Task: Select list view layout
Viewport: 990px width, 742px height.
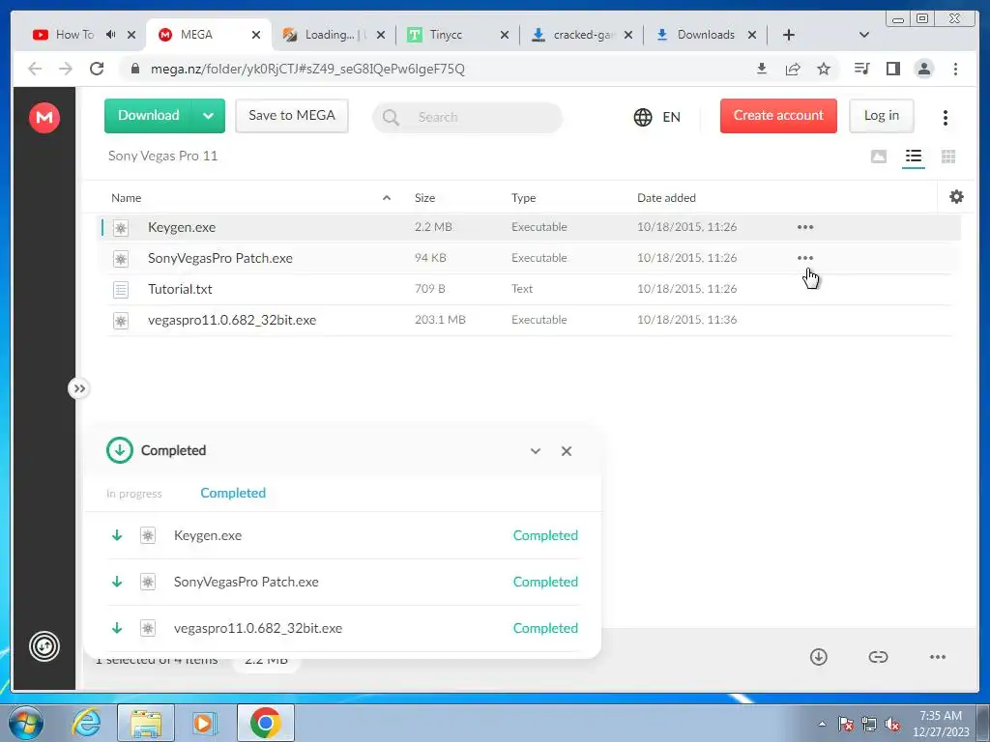Action: (914, 156)
